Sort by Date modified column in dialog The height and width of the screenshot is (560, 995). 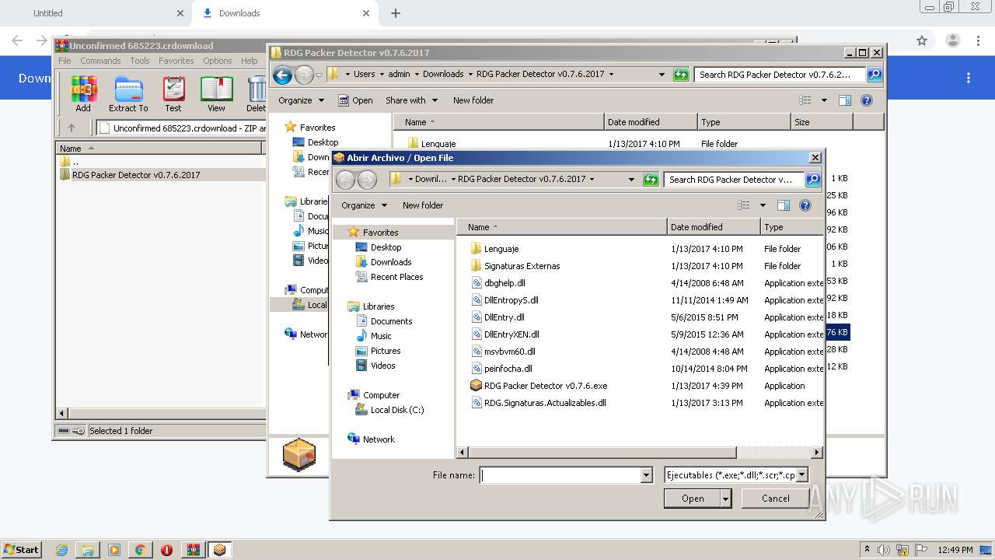point(713,227)
